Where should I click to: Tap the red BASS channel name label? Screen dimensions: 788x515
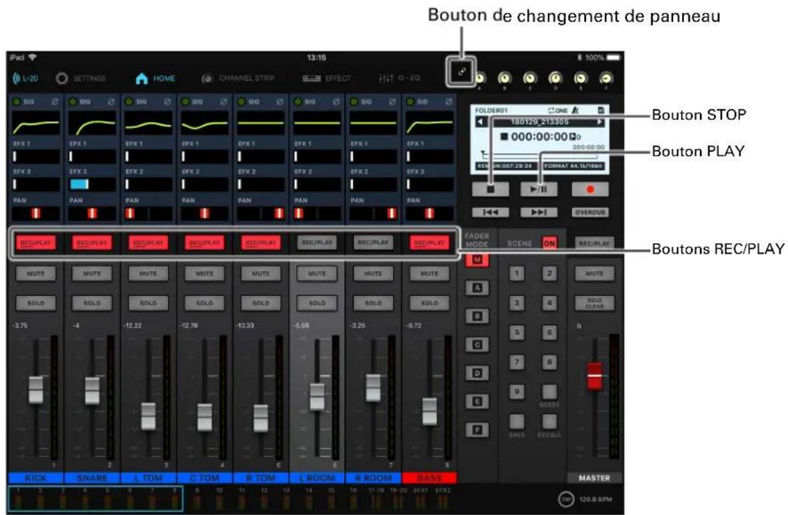tap(429, 477)
